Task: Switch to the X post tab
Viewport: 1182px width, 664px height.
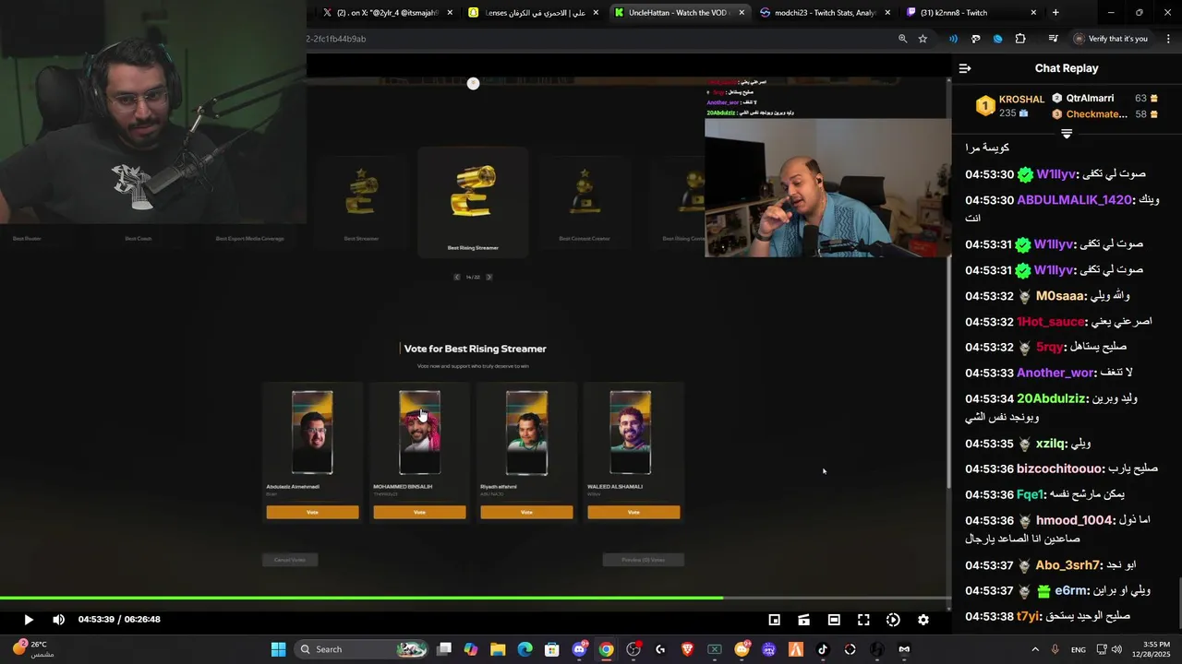Action: (386, 13)
